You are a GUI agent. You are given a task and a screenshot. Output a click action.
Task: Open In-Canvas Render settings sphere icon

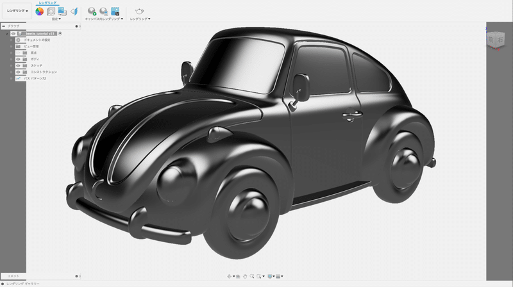[x=103, y=12]
